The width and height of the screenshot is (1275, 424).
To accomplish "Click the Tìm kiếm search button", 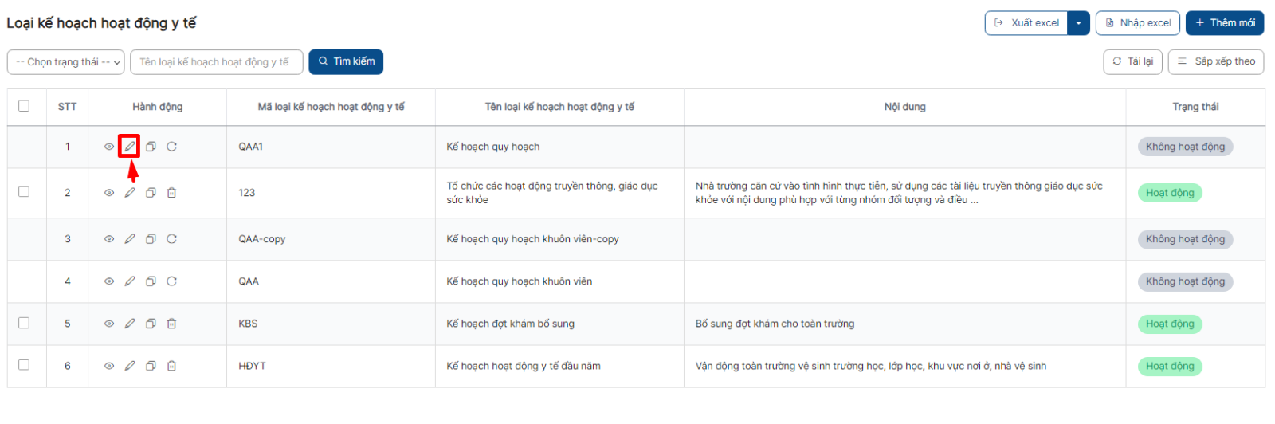I will tap(346, 61).
